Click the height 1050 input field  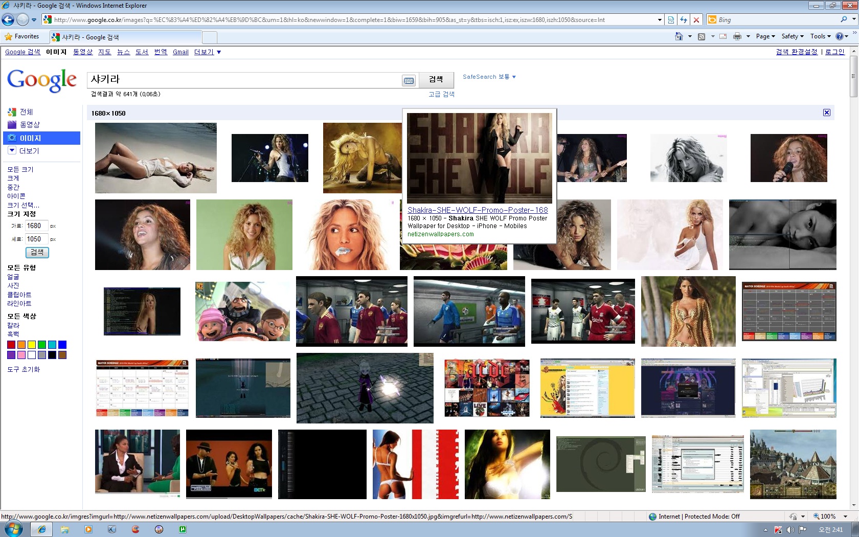point(36,239)
